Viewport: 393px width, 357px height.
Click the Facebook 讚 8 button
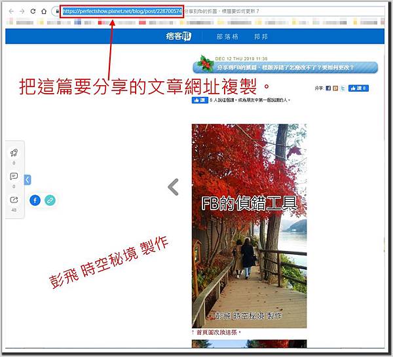click(358, 88)
